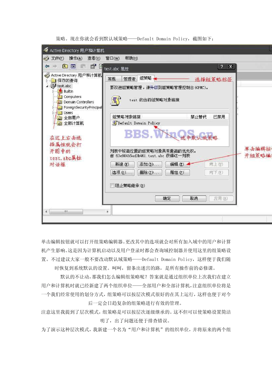This screenshot has height=385, width=272.
Task: Click the 已禁用 column header
Action: click(219, 117)
